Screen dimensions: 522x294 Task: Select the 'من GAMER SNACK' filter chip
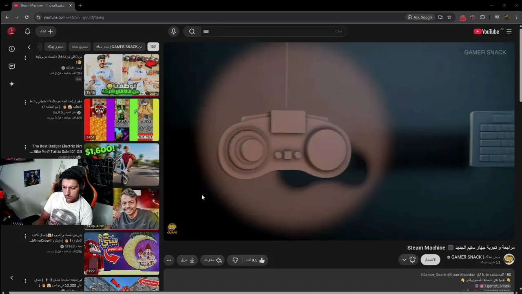pyautogui.click(x=119, y=47)
